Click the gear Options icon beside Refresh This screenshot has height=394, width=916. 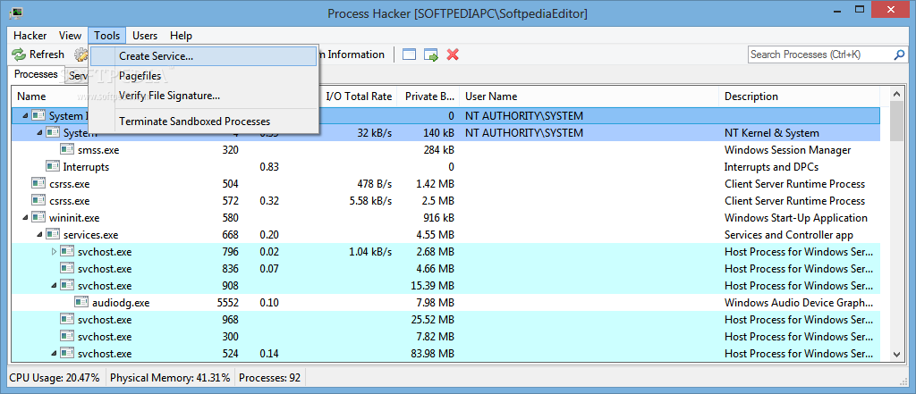pyautogui.click(x=81, y=54)
